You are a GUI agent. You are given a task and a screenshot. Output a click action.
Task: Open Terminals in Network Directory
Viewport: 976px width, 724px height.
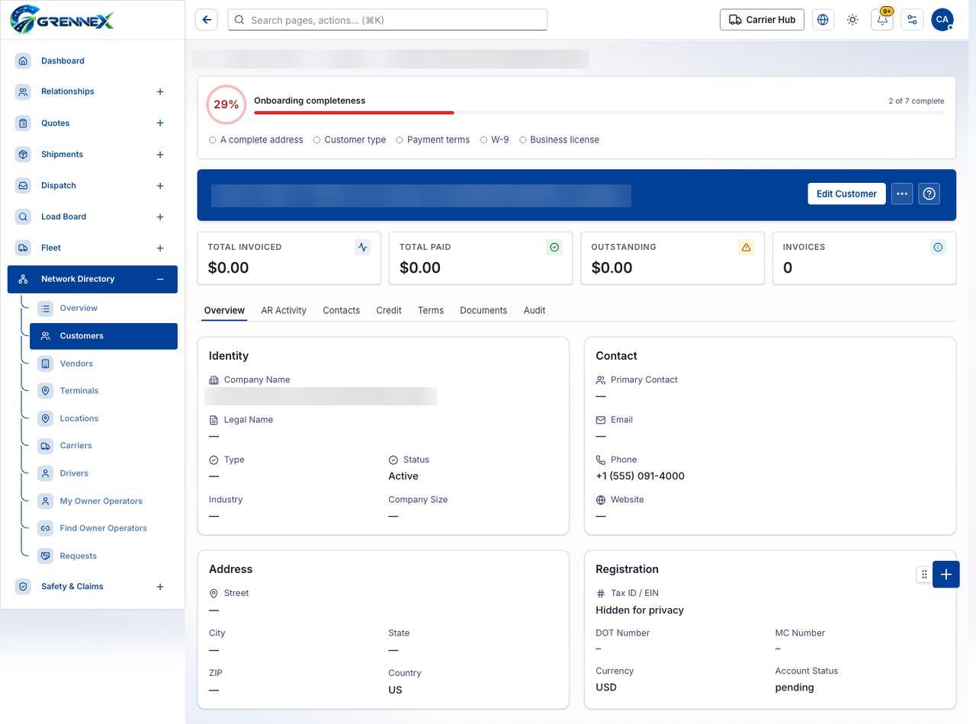[x=104, y=391]
